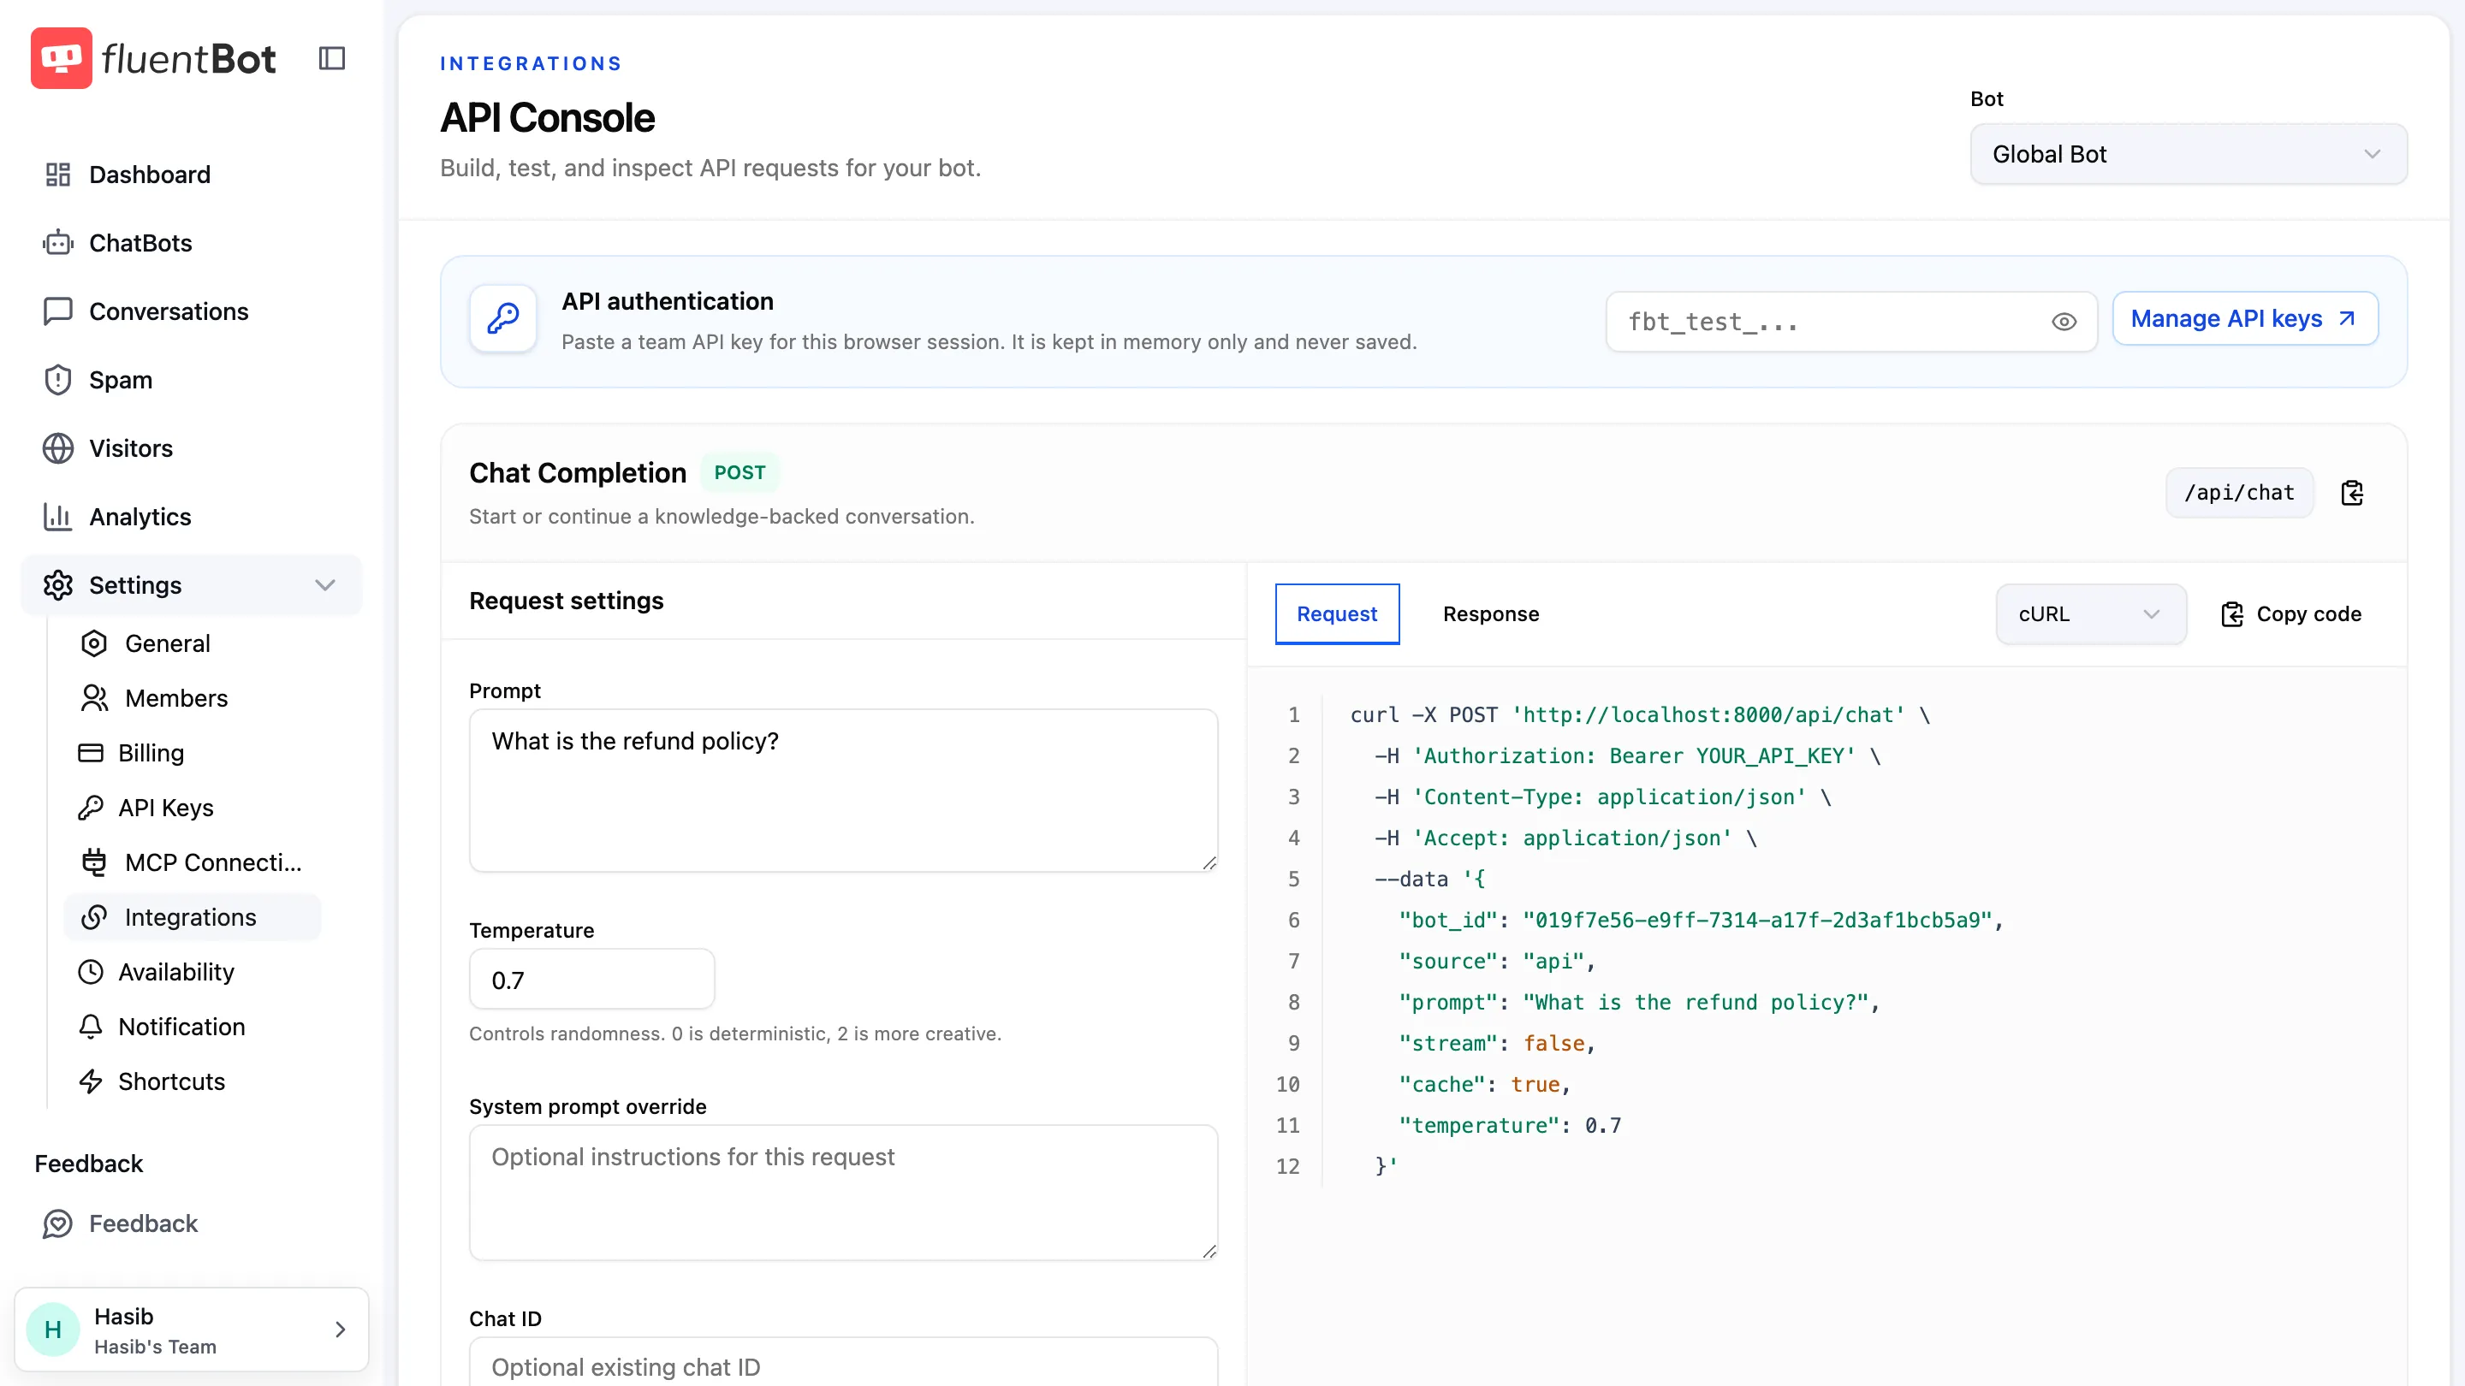Click the Members people icon
Screen dimensions: 2465x1386
(x=94, y=698)
